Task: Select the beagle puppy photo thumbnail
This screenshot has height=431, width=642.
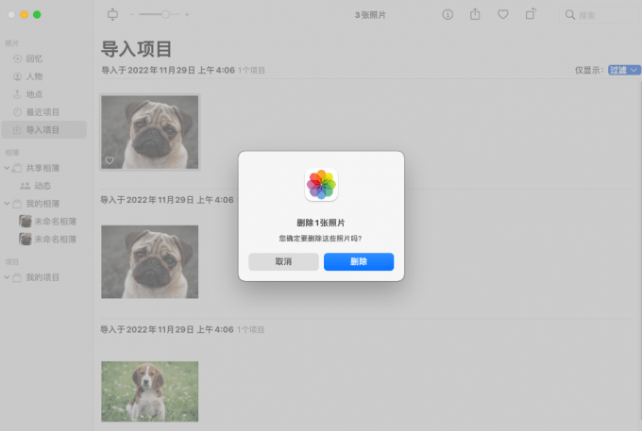Action: [149, 391]
